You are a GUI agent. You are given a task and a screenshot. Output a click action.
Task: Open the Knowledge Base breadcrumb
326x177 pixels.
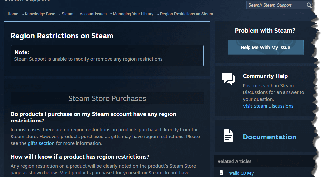coord(40,14)
